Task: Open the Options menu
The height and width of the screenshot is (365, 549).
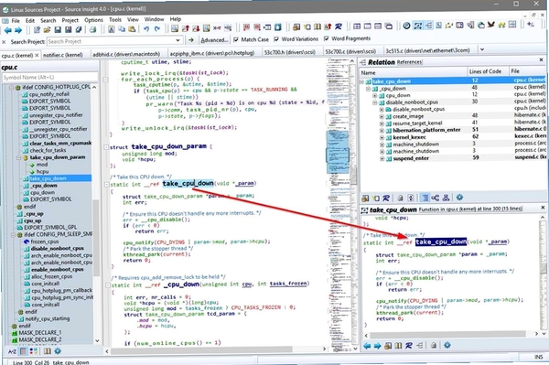Action: tap(93, 20)
